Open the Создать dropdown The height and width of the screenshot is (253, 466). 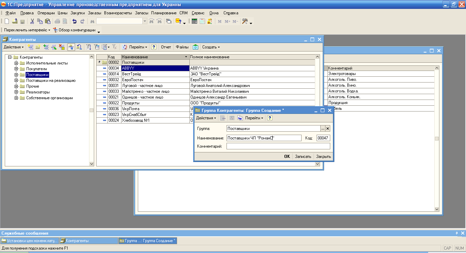(x=211, y=47)
